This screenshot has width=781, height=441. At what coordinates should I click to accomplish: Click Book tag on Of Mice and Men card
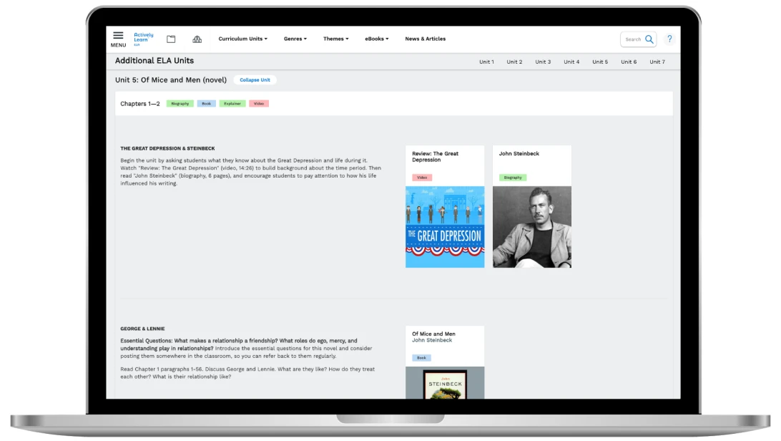coord(421,358)
